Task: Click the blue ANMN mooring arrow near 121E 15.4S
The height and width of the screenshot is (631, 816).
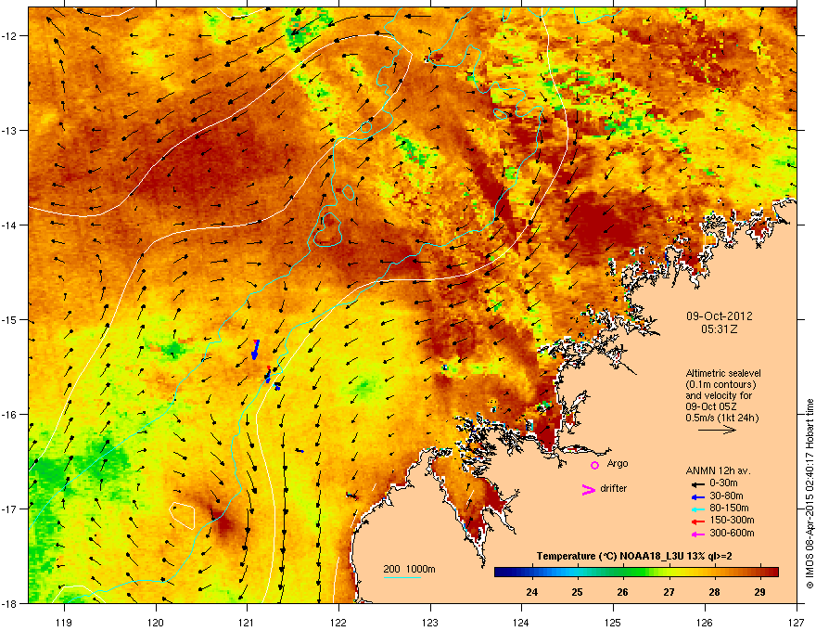Action: point(255,349)
